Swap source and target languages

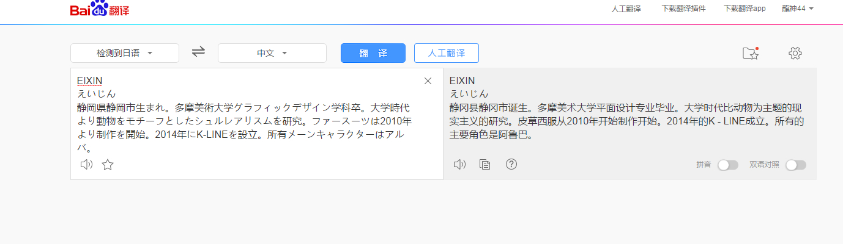[x=198, y=52]
